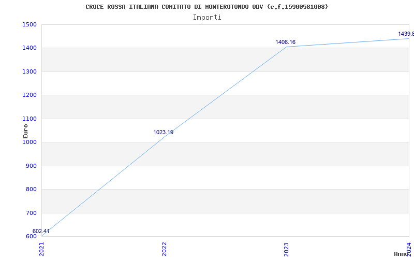Click the 1000 y-axis tick label

tap(29, 142)
